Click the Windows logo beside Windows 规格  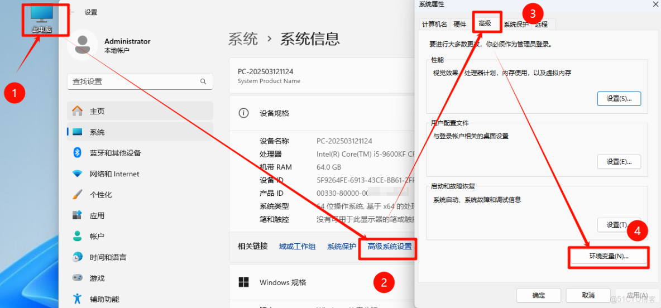pyautogui.click(x=243, y=282)
